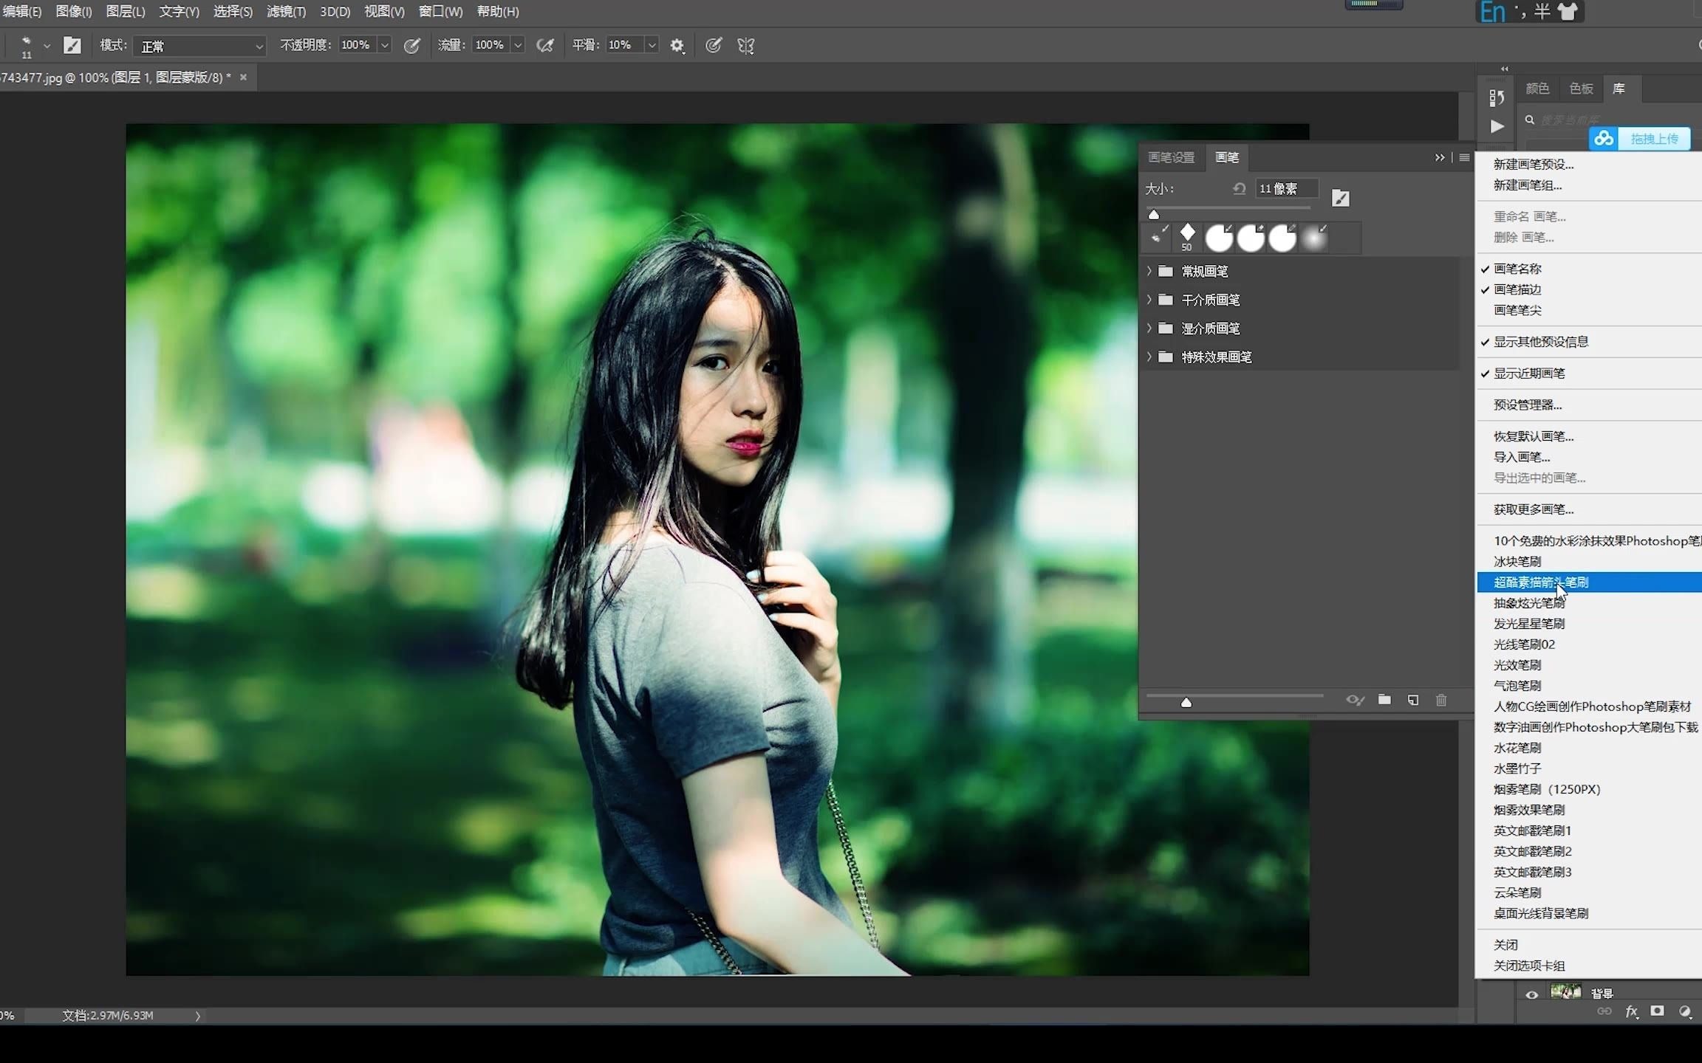Viewport: 1702px width, 1063px height.
Task: Click the symmetry paint butterfly icon
Action: coord(746,46)
